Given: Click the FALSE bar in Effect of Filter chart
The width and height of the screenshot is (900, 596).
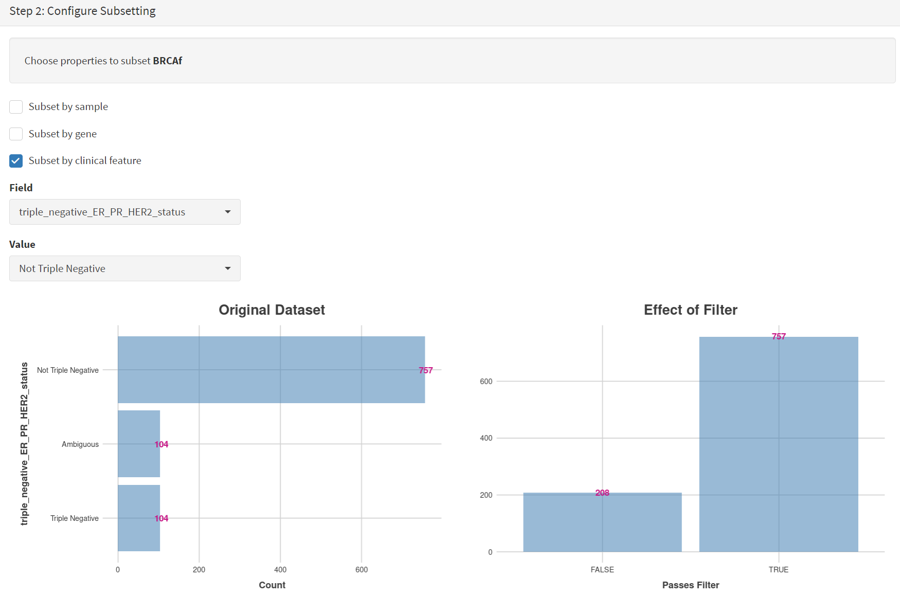Looking at the screenshot, I should tap(602, 522).
